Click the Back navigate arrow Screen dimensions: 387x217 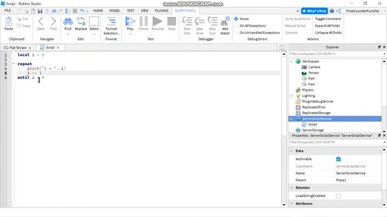[41, 22]
